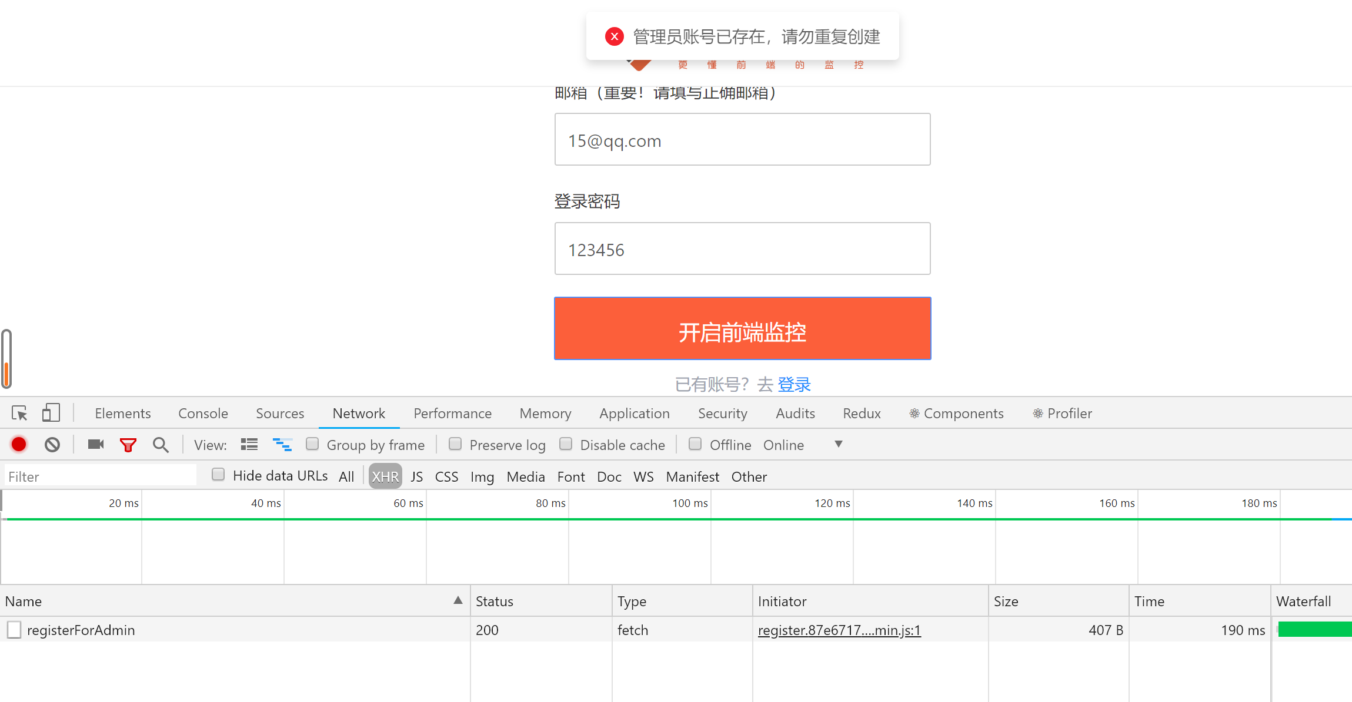Image resolution: width=1352 pixels, height=702 pixels.
Task: Click the capture screenshots camera icon
Action: pyautogui.click(x=95, y=445)
